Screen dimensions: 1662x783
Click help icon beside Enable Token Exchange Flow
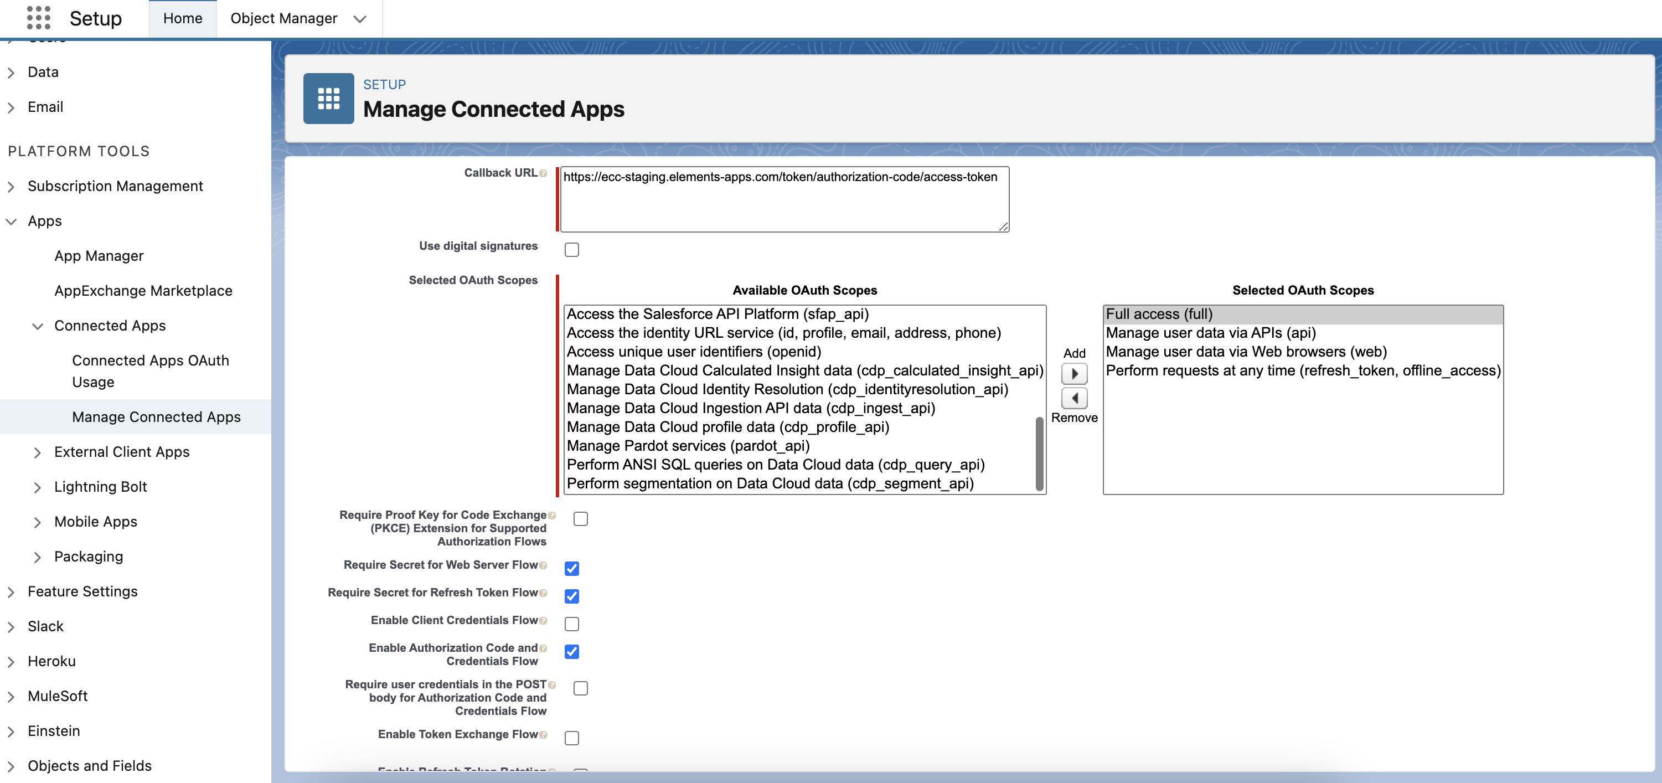pyautogui.click(x=543, y=735)
